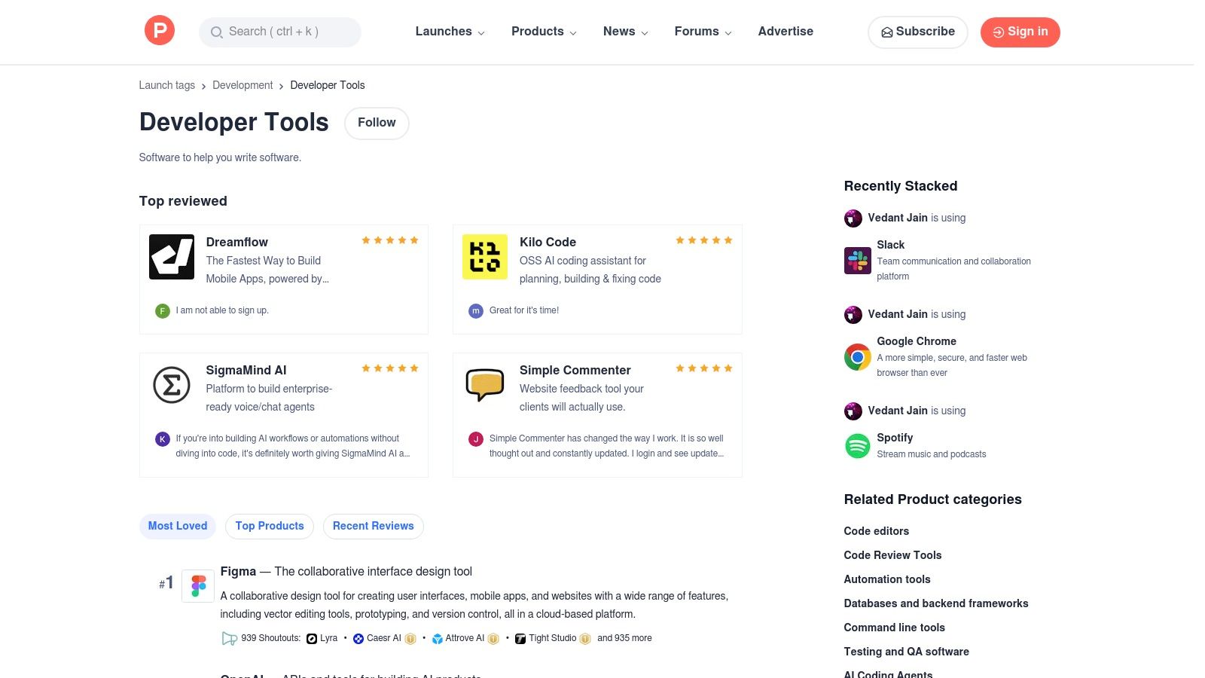Open the Dreamflow product icon
The image size is (1205, 678).
[x=171, y=256]
